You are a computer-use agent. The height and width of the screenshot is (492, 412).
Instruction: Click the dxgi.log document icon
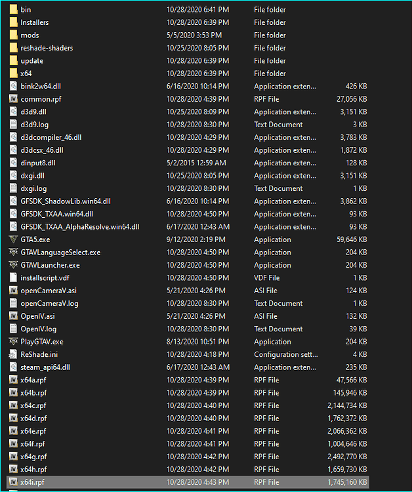click(x=13, y=188)
